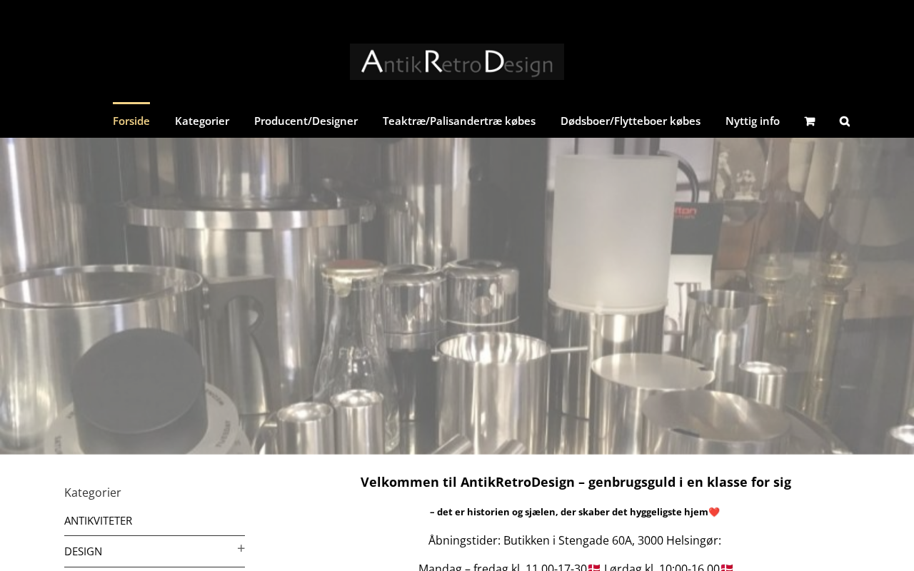Click the Danish flag after 16:00
Screen dimensions: 914x571
pyautogui.click(x=727, y=567)
